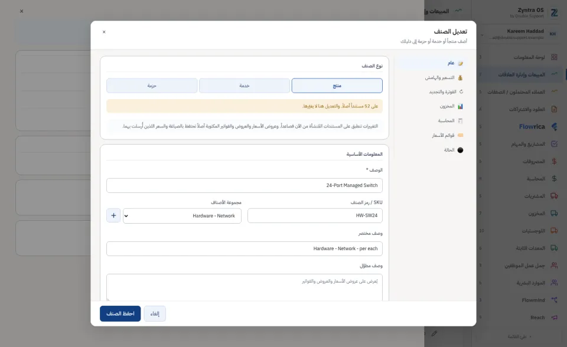This screenshot has width=567, height=347.
Task: Click the human resources people icon
Action: (554, 283)
